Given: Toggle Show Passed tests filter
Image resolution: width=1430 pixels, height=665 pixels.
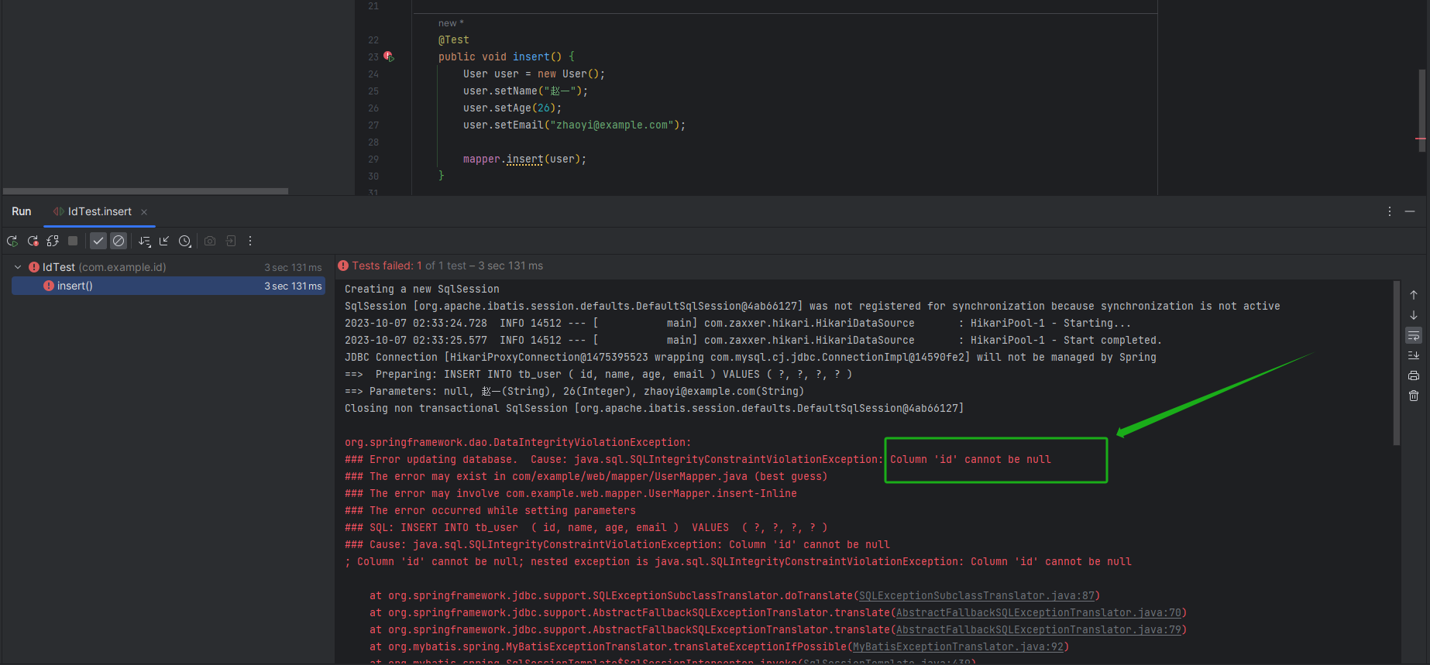Looking at the screenshot, I should tap(98, 242).
